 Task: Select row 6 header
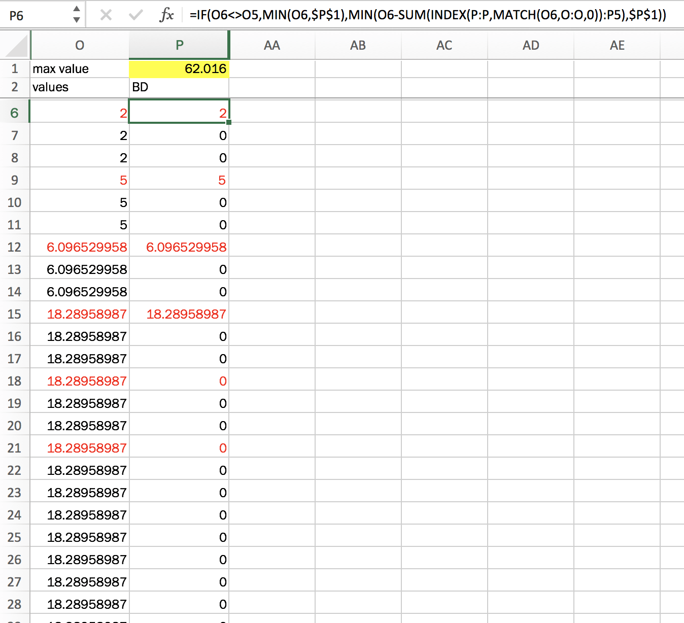[x=15, y=113]
